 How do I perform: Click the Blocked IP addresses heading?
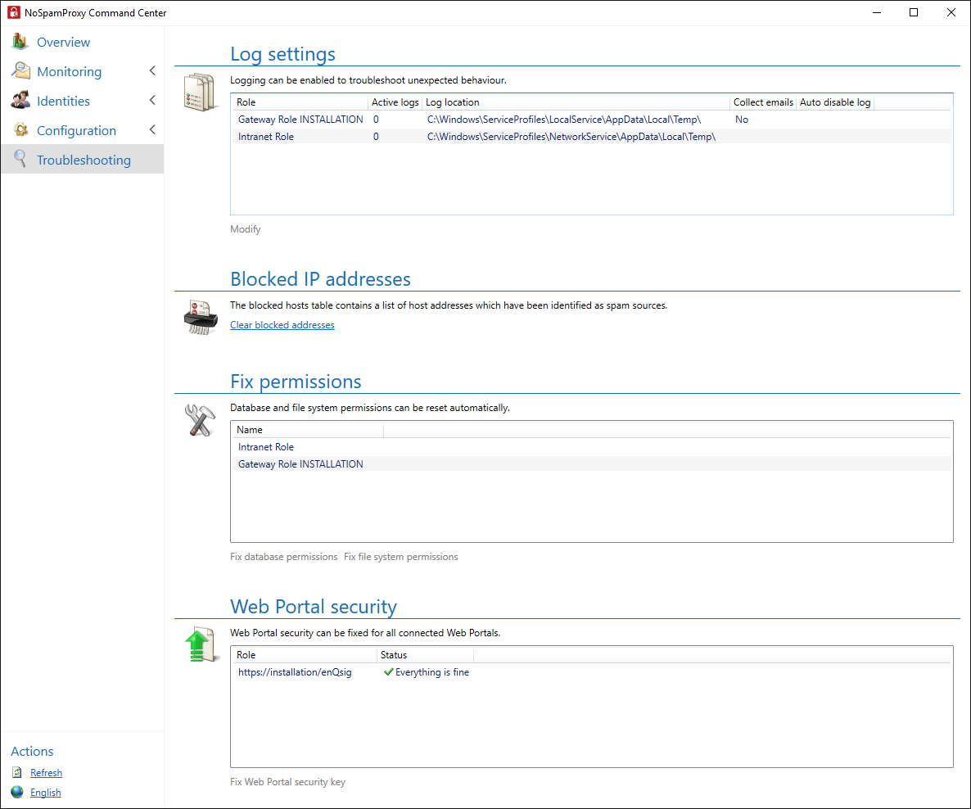(x=320, y=278)
